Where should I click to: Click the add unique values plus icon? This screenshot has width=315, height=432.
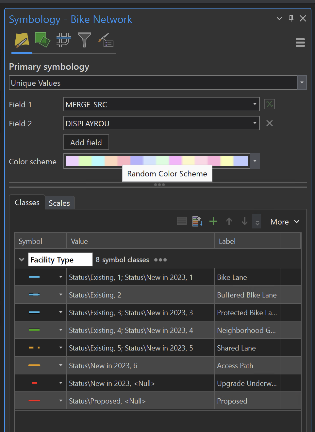(213, 221)
